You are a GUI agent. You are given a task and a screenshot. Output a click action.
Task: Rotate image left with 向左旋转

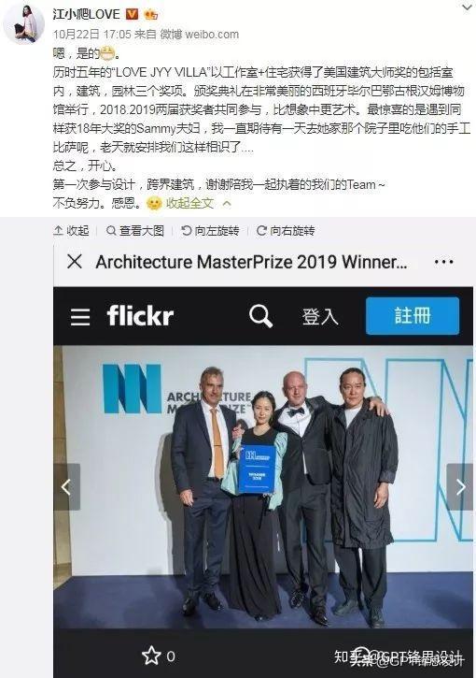210,230
